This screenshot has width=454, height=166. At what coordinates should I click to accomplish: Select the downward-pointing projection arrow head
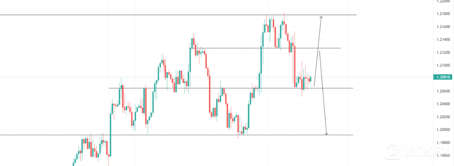(x=327, y=134)
